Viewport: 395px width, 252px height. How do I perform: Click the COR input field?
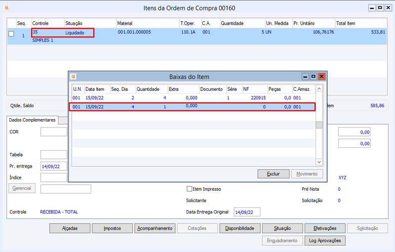coord(54,132)
